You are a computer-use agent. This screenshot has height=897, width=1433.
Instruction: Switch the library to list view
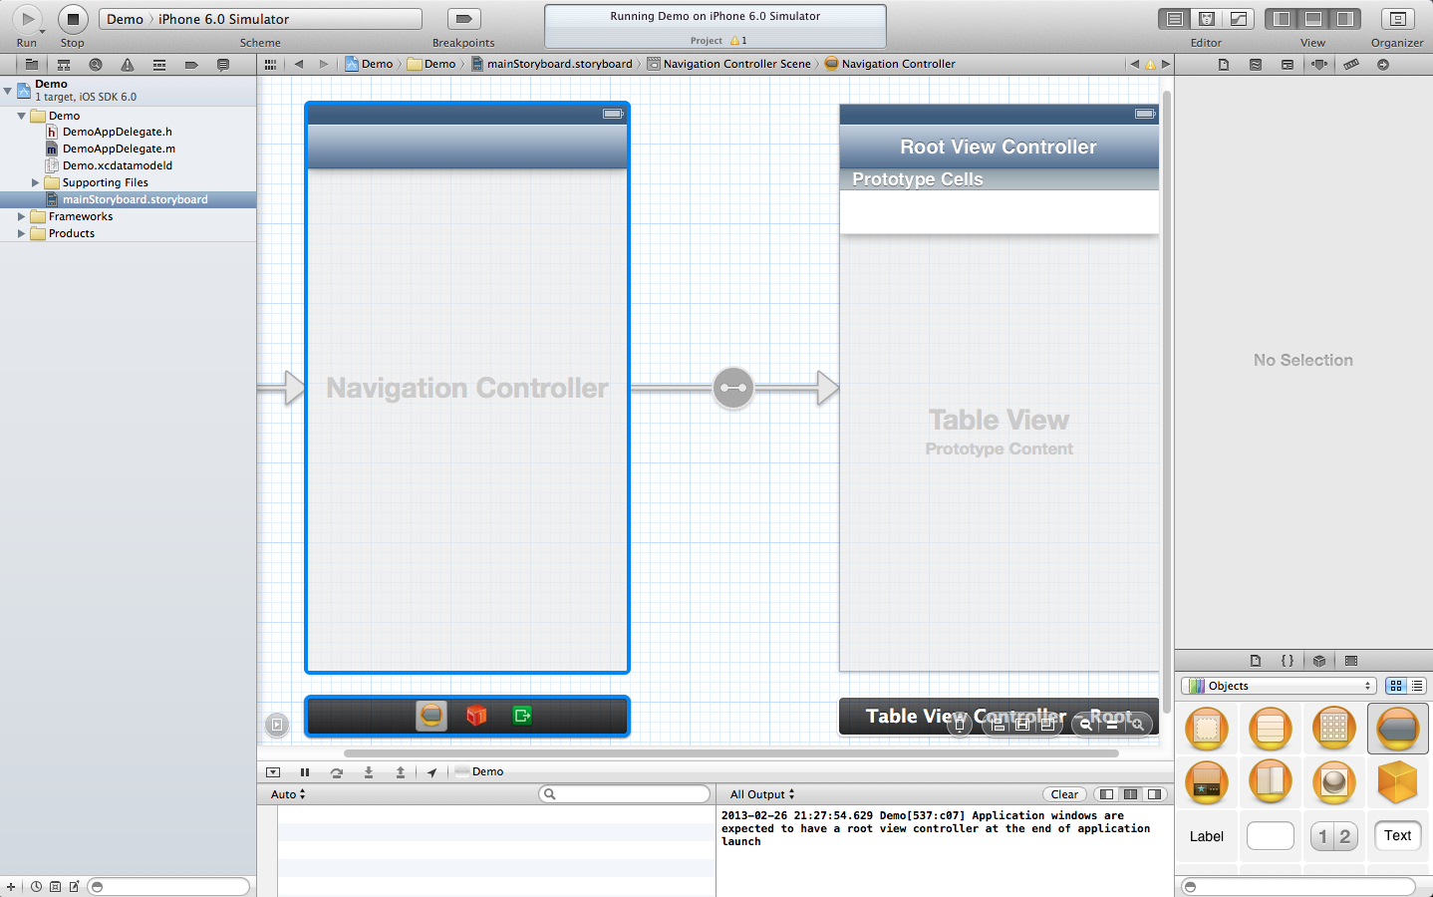click(x=1417, y=686)
